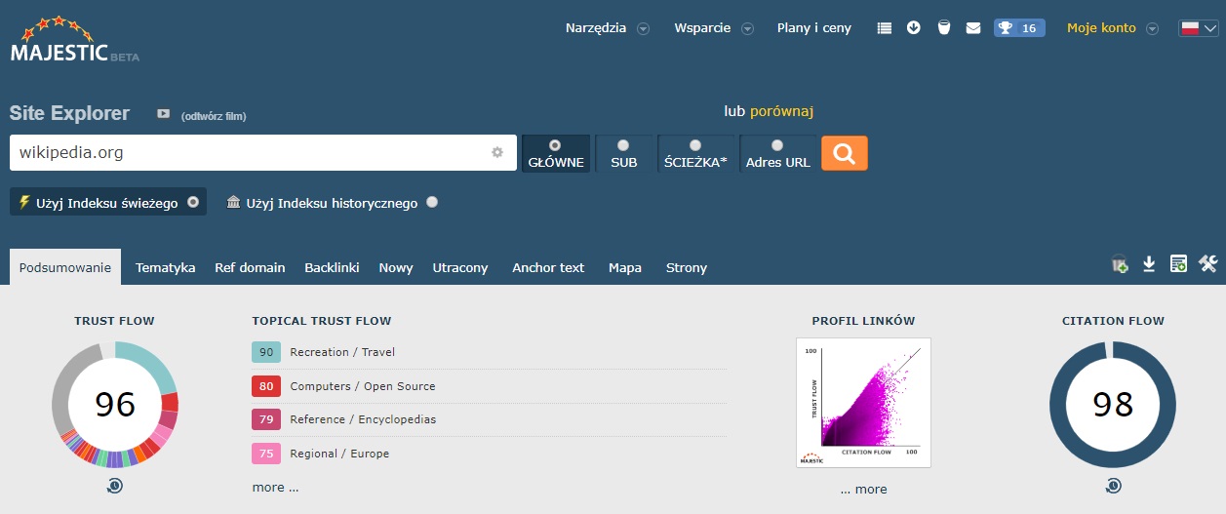Open the Polish flag language selector
Viewport: 1226px width, 514px height.
click(1199, 28)
